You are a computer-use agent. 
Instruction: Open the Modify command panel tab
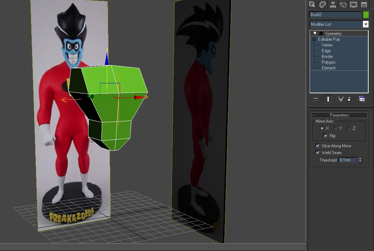pyautogui.click(x=322, y=5)
